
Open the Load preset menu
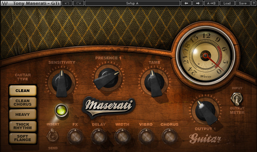(227, 3)
